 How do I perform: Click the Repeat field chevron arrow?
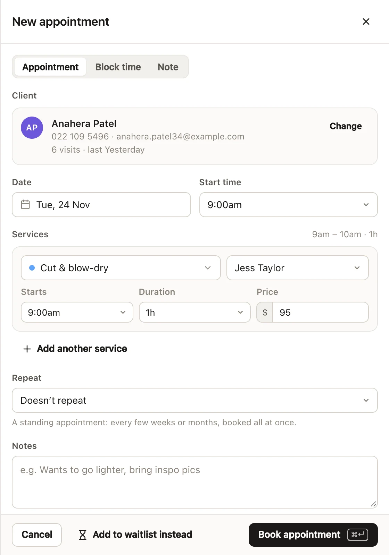(366, 400)
